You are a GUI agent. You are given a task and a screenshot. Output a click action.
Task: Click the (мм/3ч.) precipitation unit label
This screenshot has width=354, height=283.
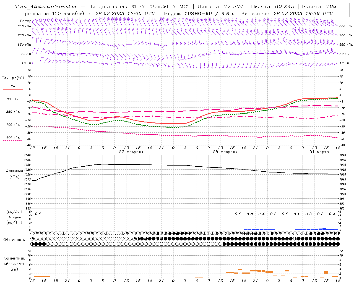click(x=14, y=212)
